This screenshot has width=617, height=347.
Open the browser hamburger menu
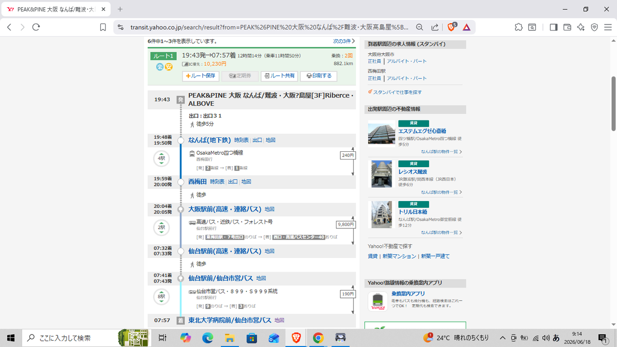(607, 27)
